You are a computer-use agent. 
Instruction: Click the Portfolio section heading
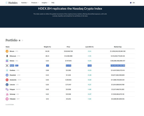(x=12, y=40)
